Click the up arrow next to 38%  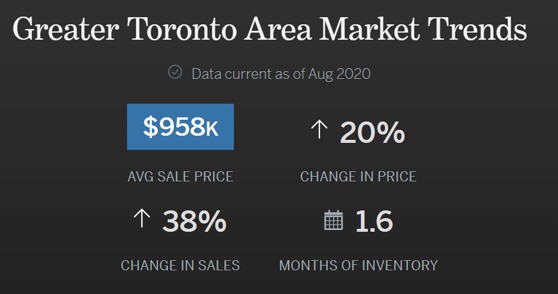(142, 218)
